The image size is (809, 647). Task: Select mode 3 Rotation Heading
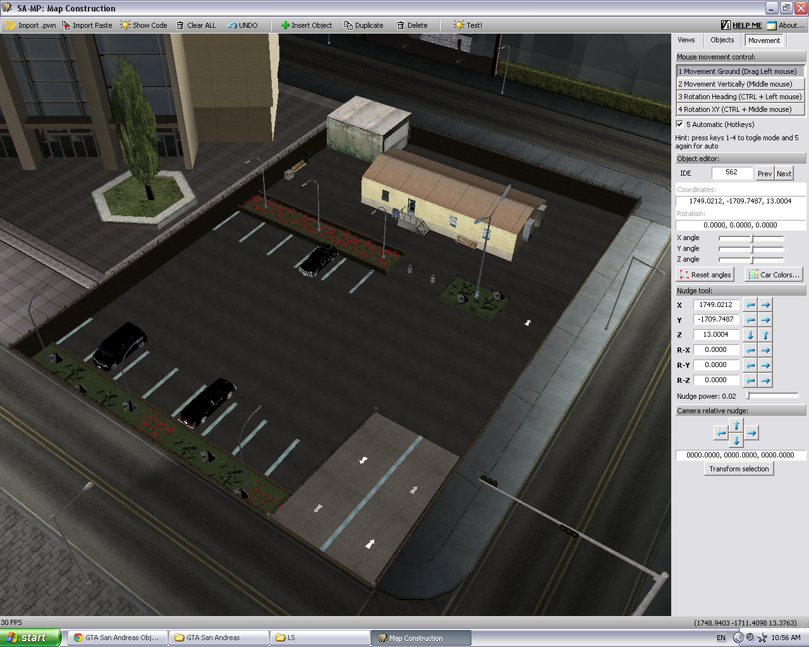(x=740, y=97)
